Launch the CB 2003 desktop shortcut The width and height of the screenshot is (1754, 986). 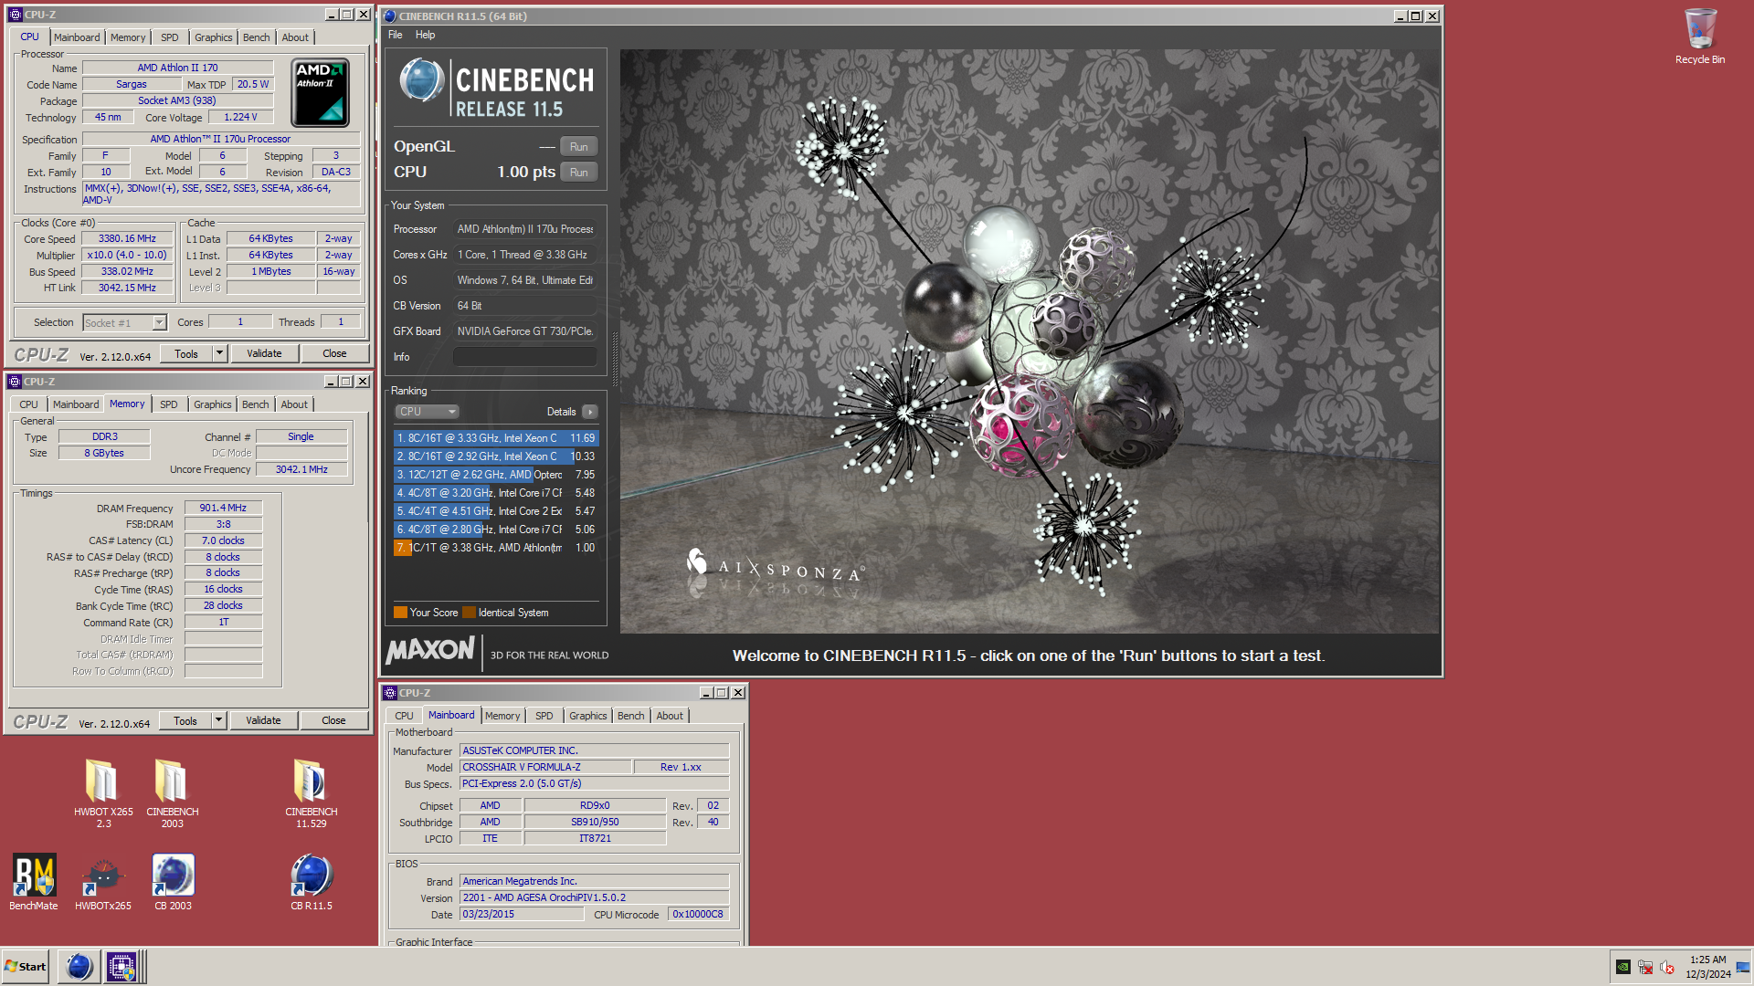(173, 881)
